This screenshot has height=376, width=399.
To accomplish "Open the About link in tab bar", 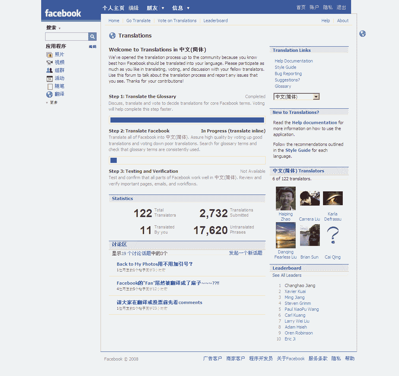I will 343,21.
